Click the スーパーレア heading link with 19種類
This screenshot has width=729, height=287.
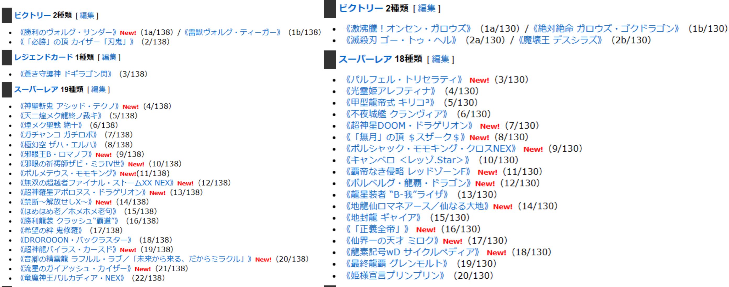[36, 89]
